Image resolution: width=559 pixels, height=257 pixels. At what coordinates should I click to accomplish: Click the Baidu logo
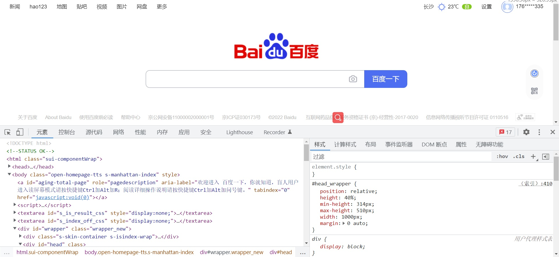(x=276, y=46)
